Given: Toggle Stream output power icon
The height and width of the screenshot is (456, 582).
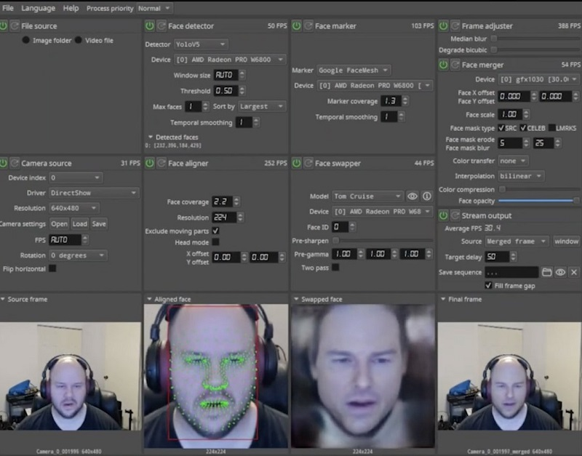Looking at the screenshot, I should pyautogui.click(x=443, y=215).
